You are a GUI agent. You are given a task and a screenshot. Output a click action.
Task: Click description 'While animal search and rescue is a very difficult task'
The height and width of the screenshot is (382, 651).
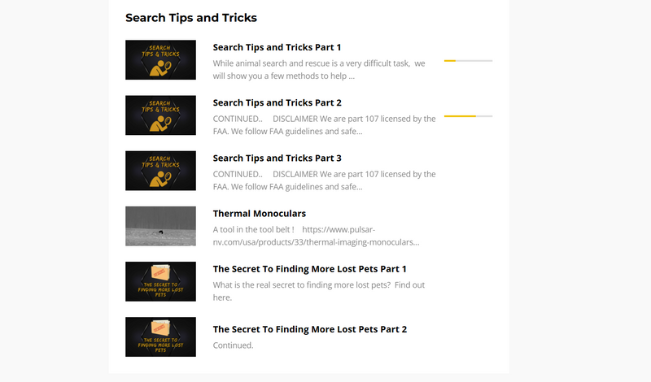(x=319, y=70)
